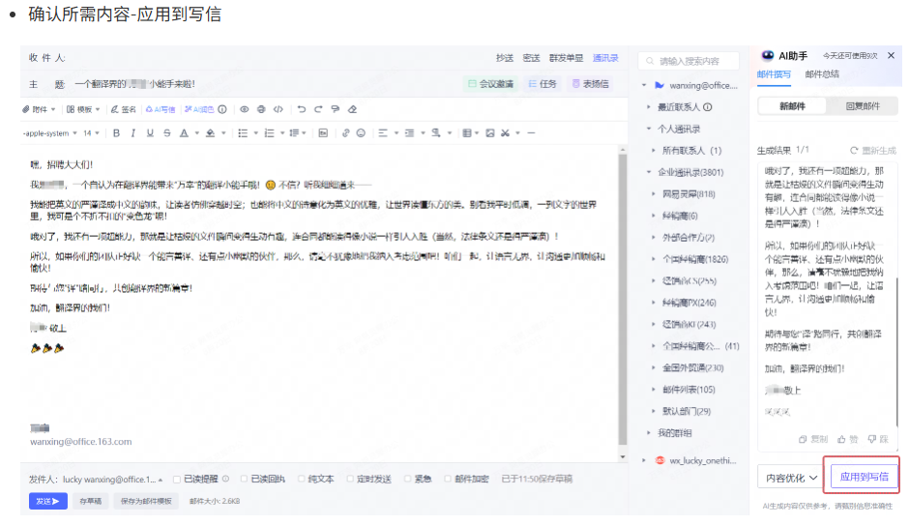Select the 新邮件 segment
Image resolution: width=909 pixels, height=525 pixels.
(x=793, y=106)
